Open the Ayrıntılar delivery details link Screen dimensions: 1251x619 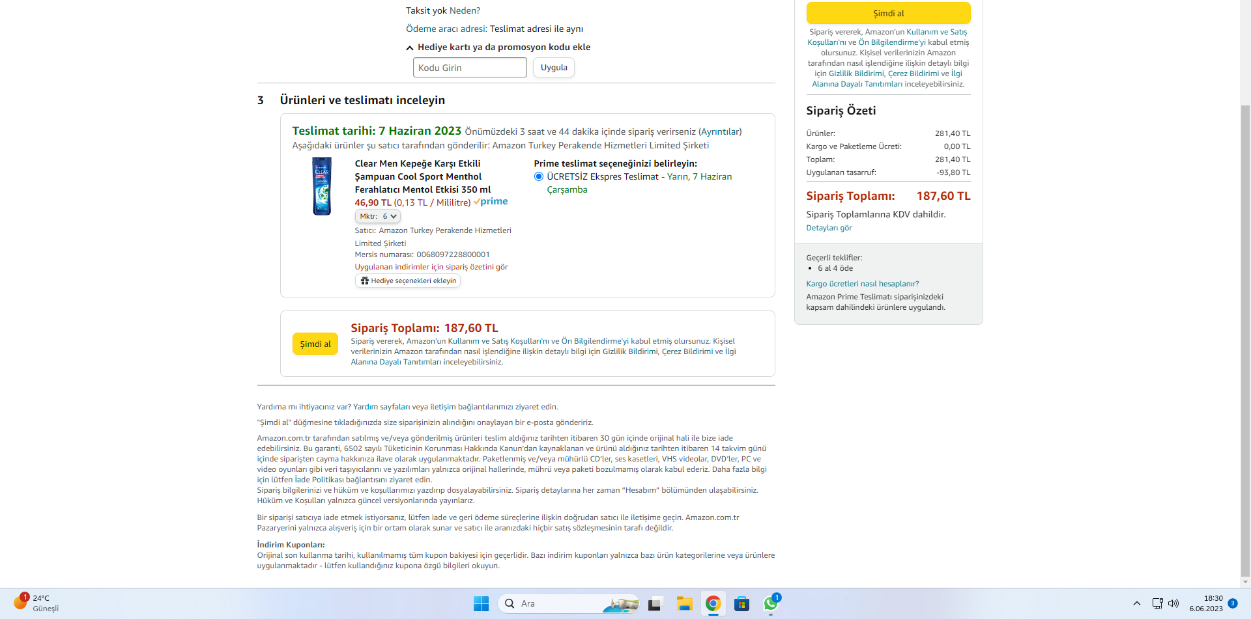coord(720,131)
